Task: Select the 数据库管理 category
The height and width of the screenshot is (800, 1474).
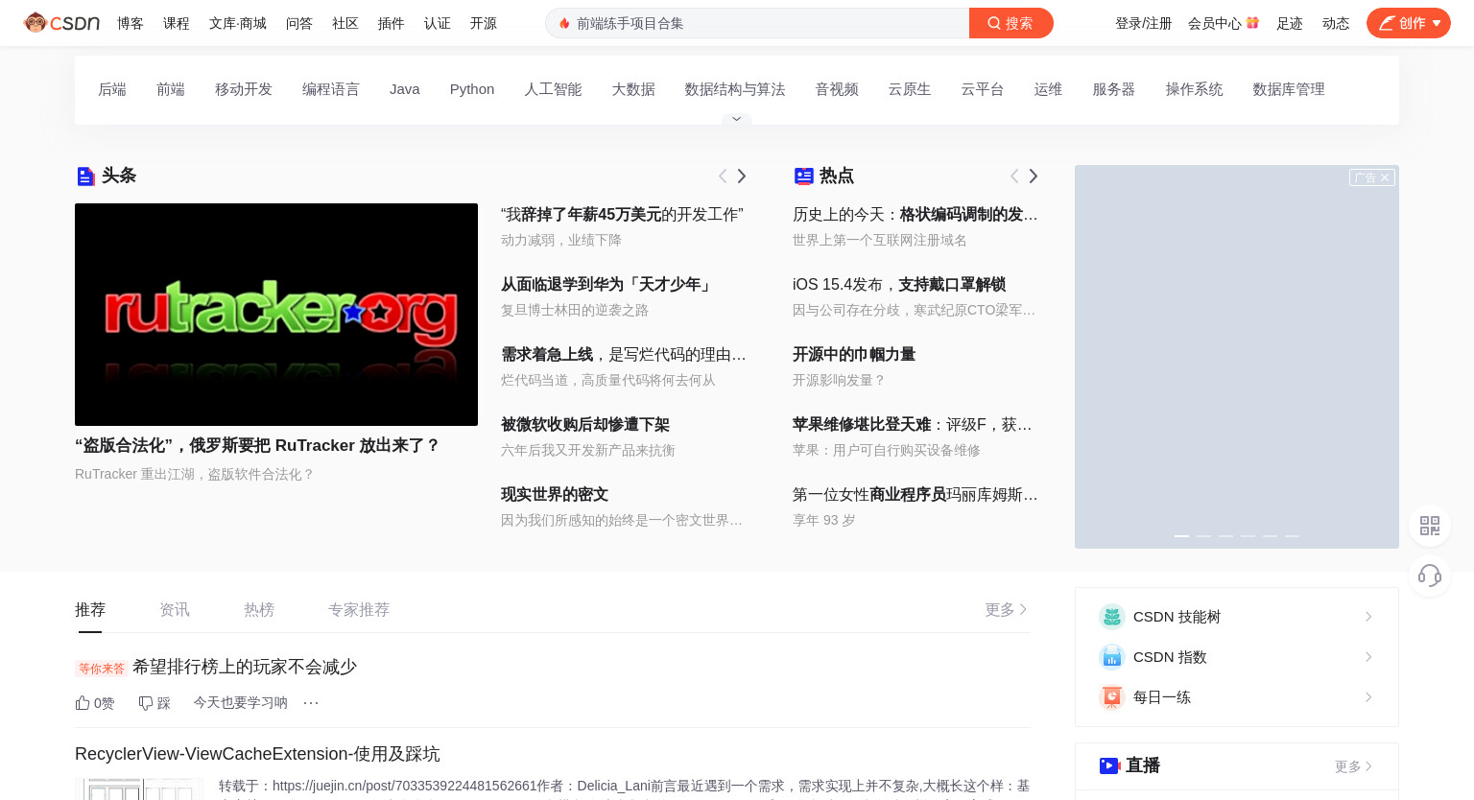Action: click(1289, 89)
